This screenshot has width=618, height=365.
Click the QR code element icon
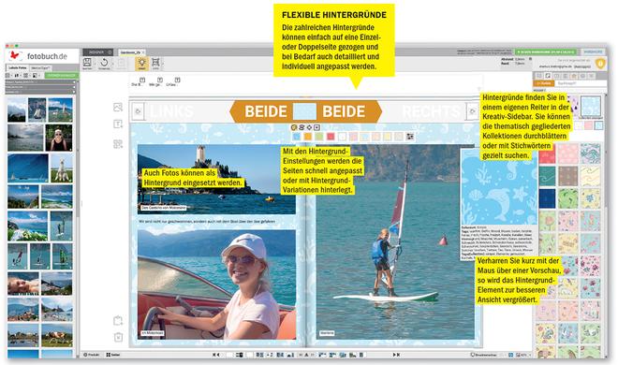coord(118,144)
